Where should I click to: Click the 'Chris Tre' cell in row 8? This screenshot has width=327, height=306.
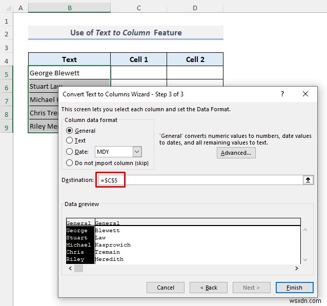point(44,113)
